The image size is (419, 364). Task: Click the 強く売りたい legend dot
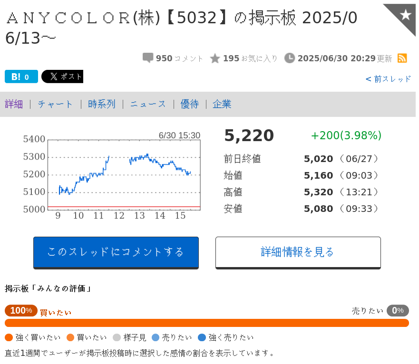(x=202, y=337)
